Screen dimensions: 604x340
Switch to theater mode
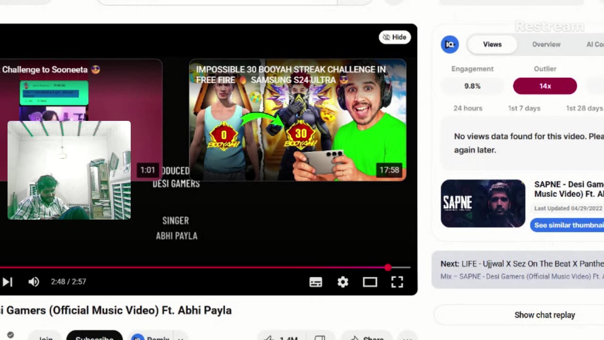click(x=370, y=282)
